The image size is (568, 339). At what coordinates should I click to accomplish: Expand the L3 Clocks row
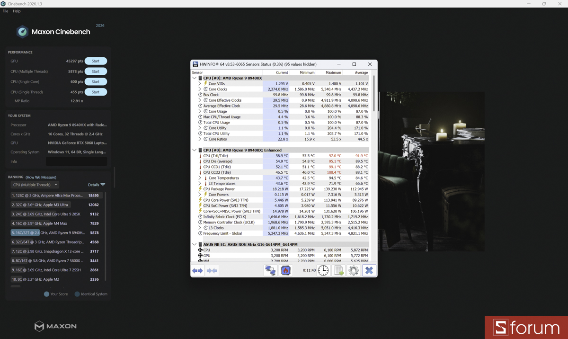200,228
